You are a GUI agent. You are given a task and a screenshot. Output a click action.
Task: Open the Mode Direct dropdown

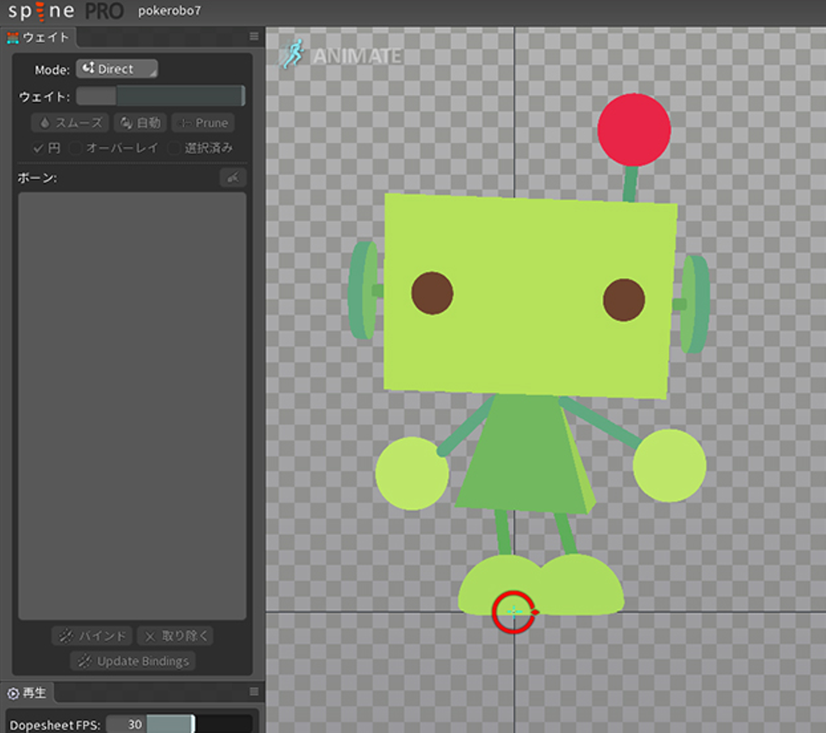(117, 69)
